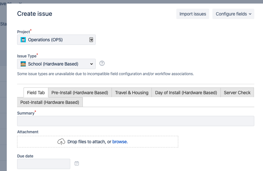Click the Import issues button
This screenshot has width=263, height=171.
coord(193,14)
